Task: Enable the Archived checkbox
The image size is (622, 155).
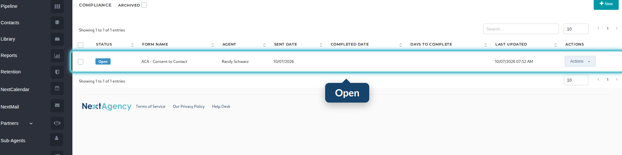Action: click(x=144, y=5)
